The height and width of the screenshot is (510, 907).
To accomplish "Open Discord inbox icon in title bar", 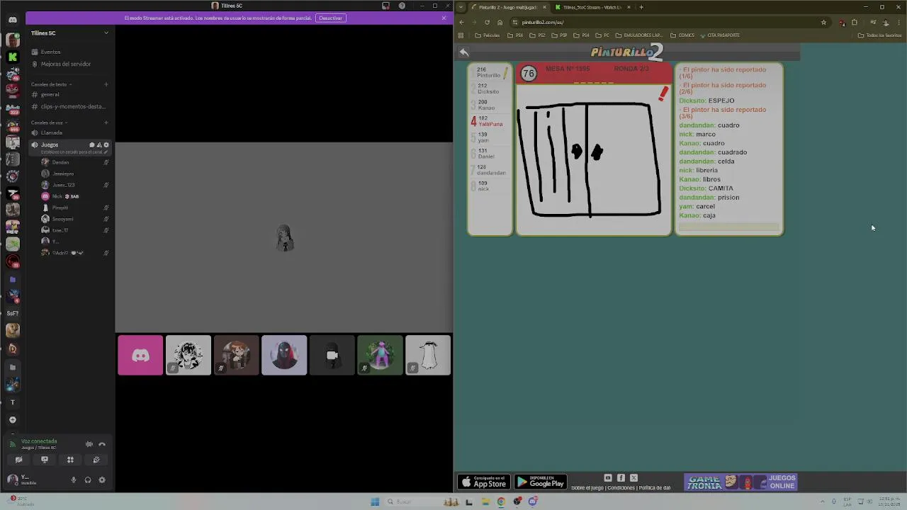I will coord(385,6).
